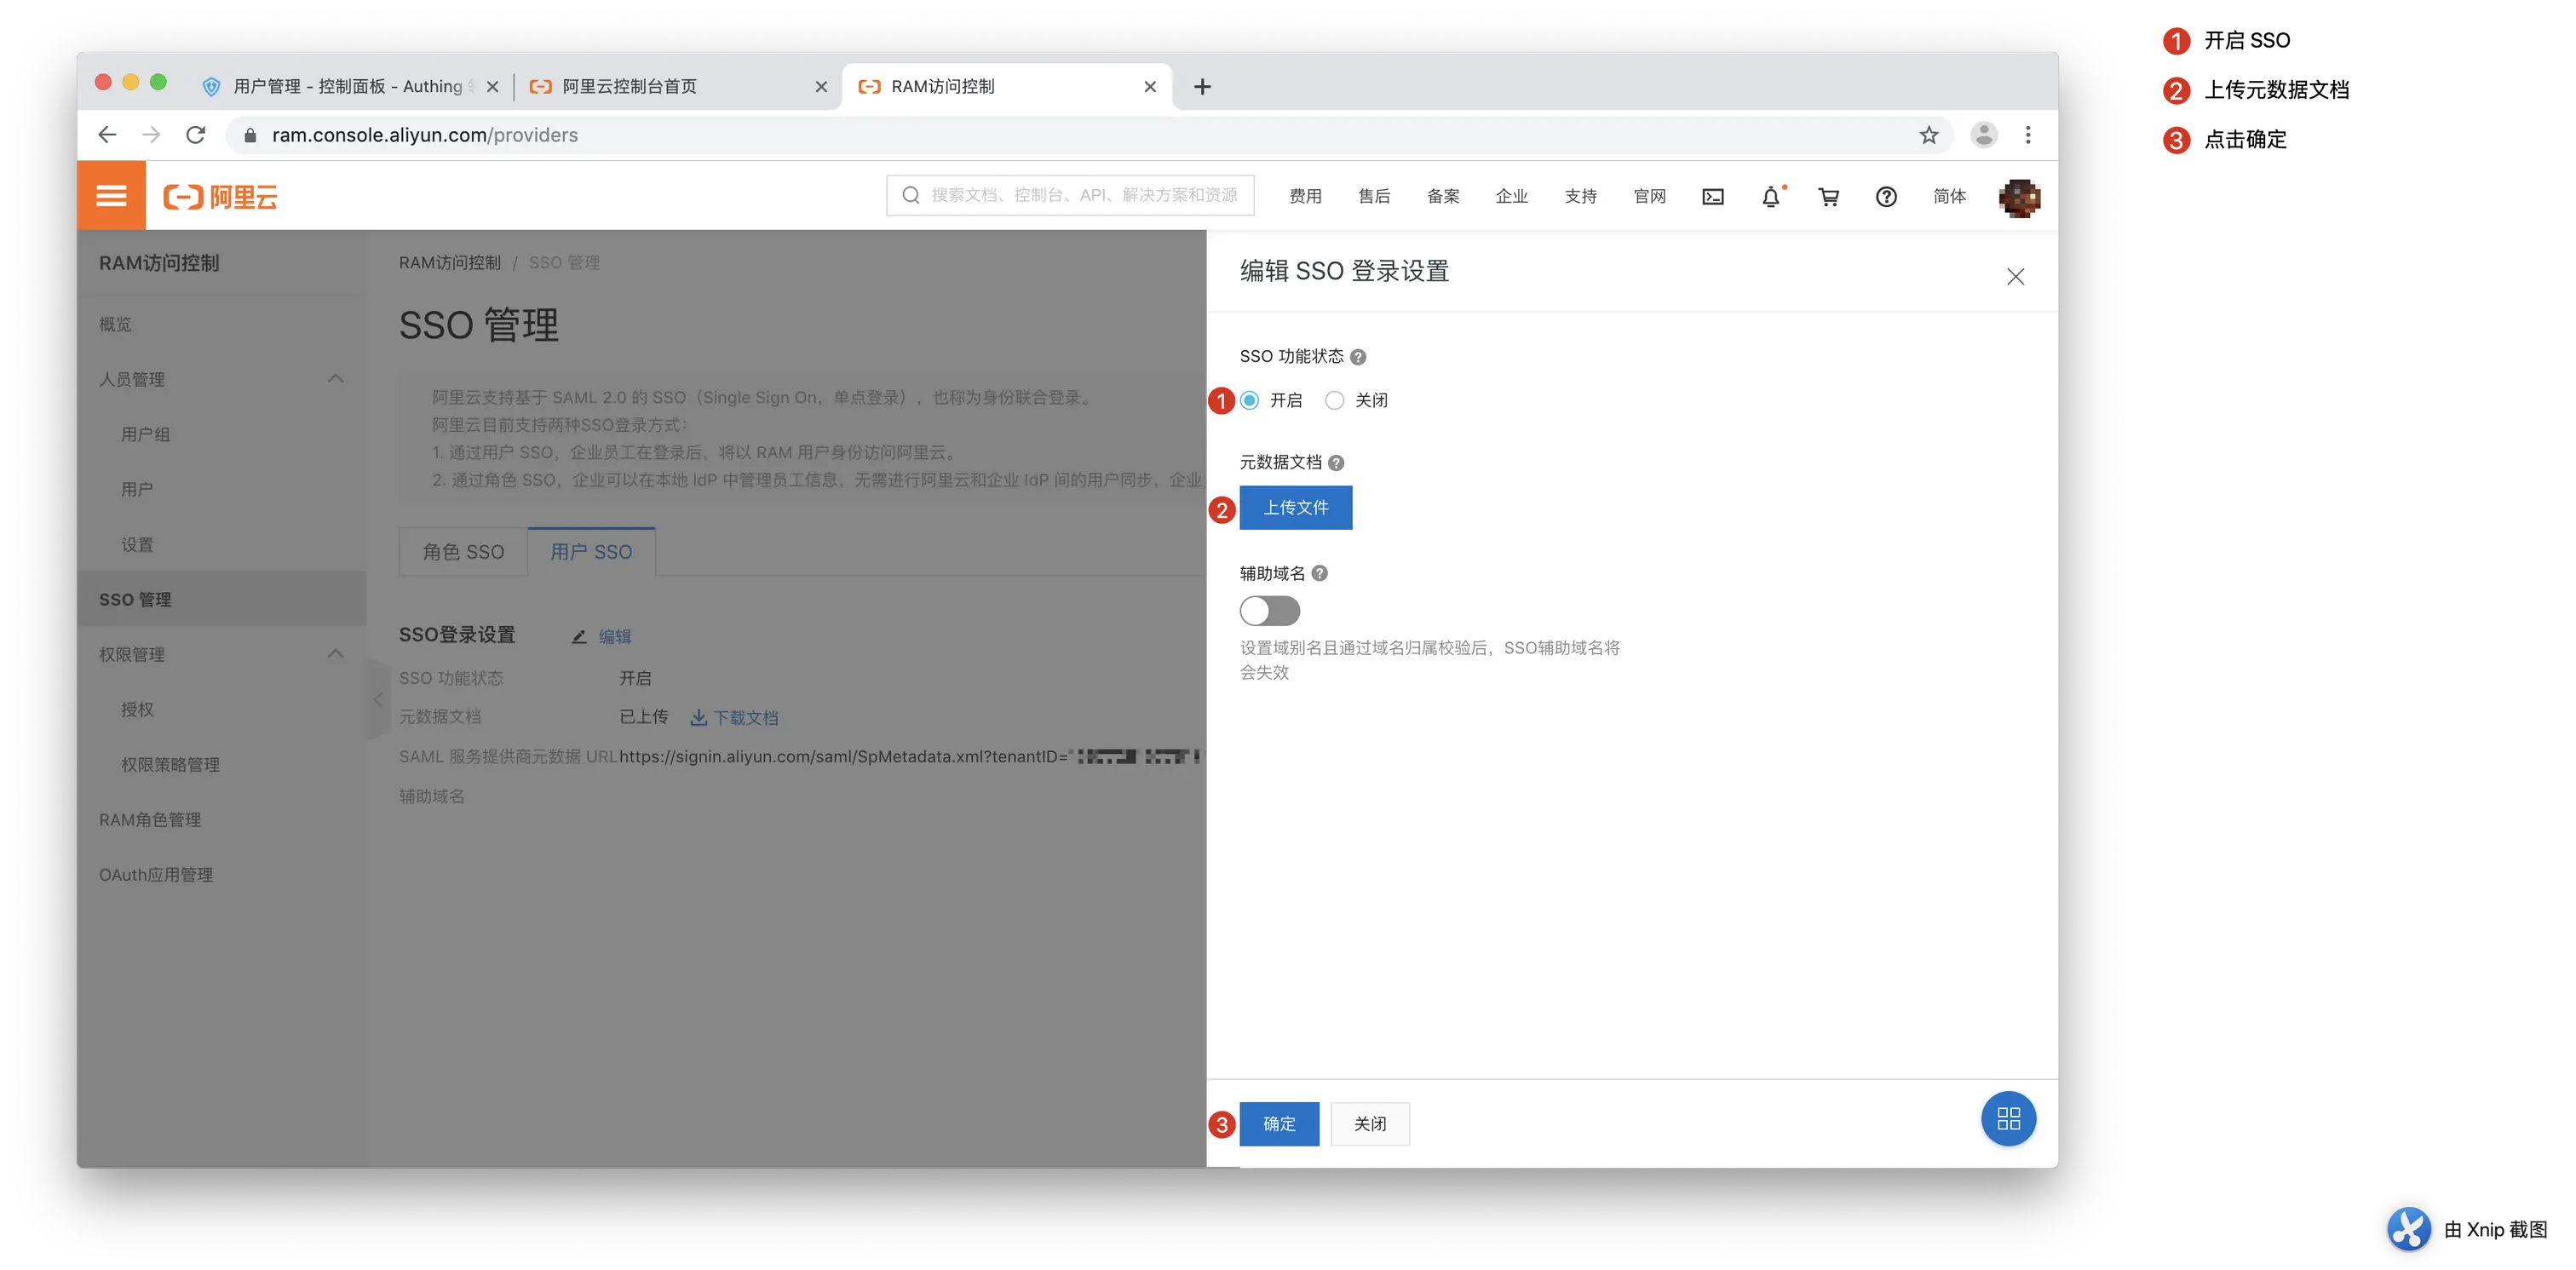
Task: Switch to 阿里云控制台首页 browser tab
Action: point(630,87)
